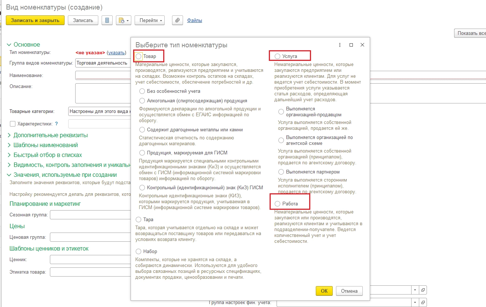Click the Шаблоны ценников и этикеток heading
The width and height of the screenshot is (486, 307).
pos(49,249)
